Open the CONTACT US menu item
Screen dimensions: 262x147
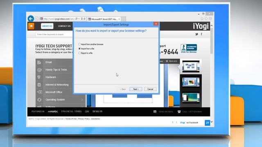[x=64, y=26]
